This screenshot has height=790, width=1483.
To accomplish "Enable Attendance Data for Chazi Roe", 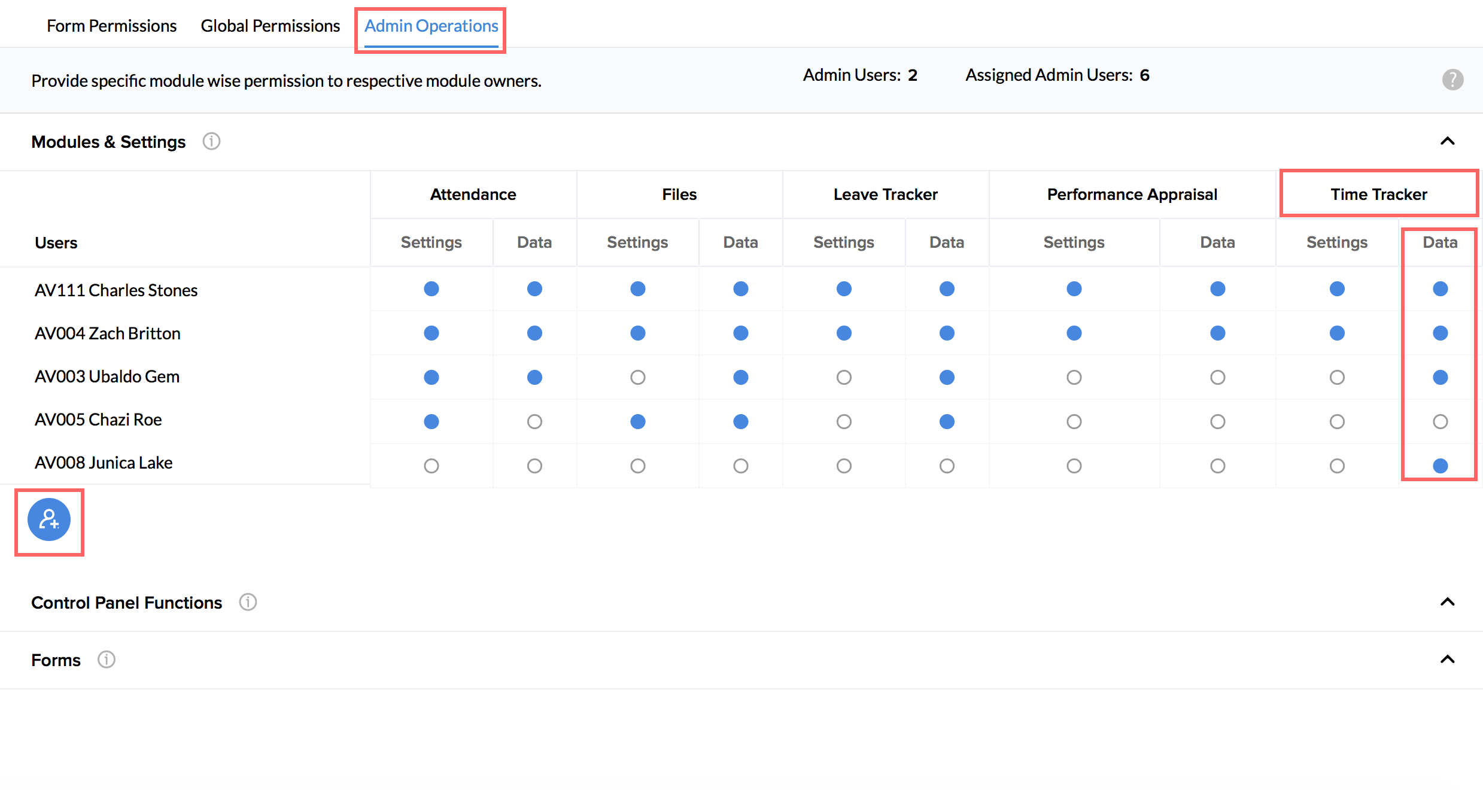I will point(534,422).
